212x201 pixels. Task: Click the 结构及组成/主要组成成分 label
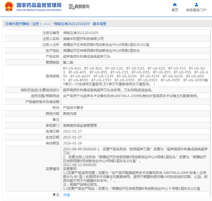[x=40, y=90]
